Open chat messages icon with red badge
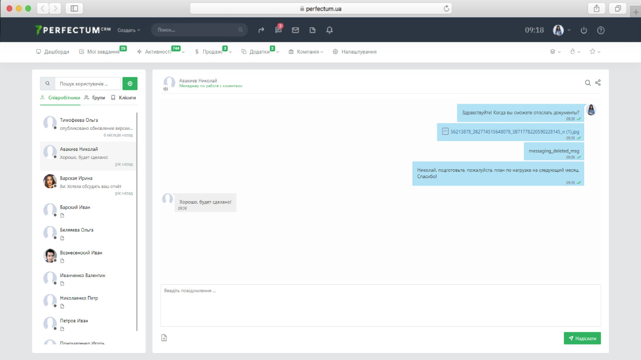The width and height of the screenshot is (641, 360). (278, 30)
